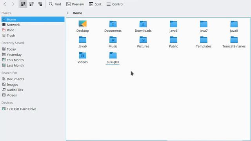Show files saved Last Month
This screenshot has width=251, height=141.
(x=33, y=65)
